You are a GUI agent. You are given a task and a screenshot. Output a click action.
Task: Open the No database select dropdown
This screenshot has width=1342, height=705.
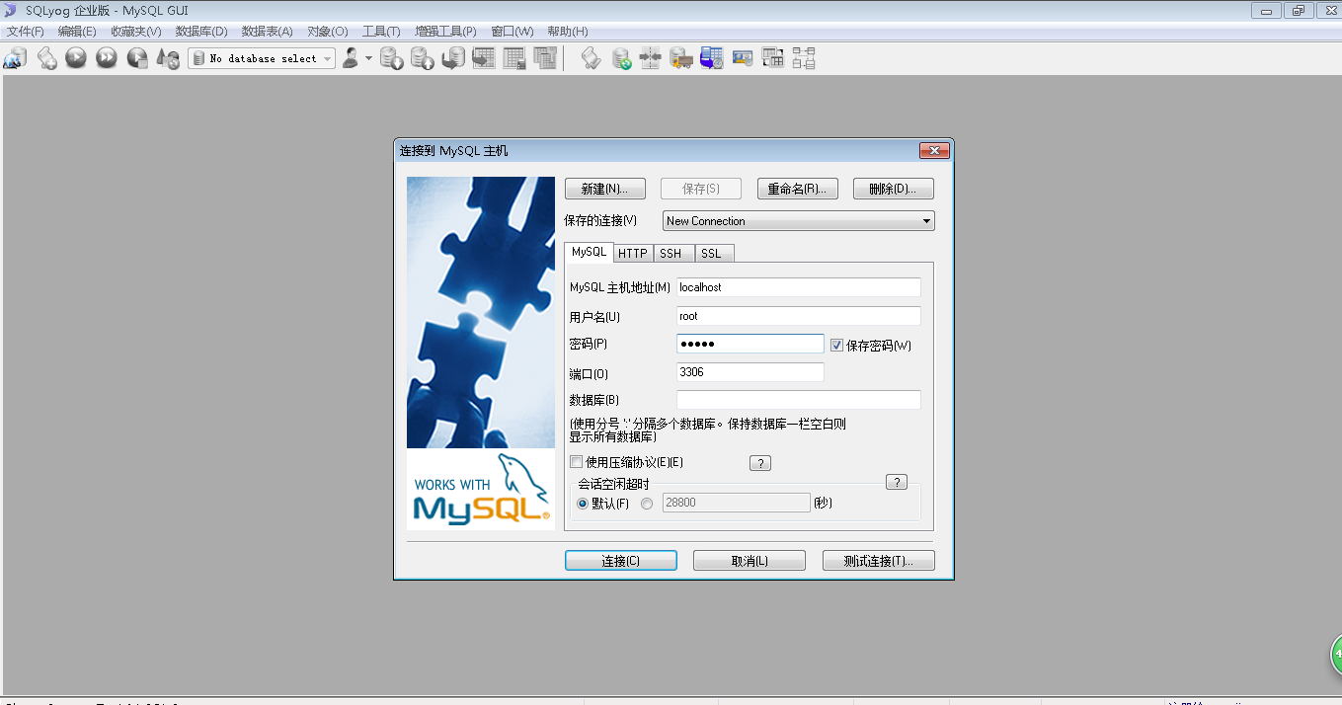(327, 57)
